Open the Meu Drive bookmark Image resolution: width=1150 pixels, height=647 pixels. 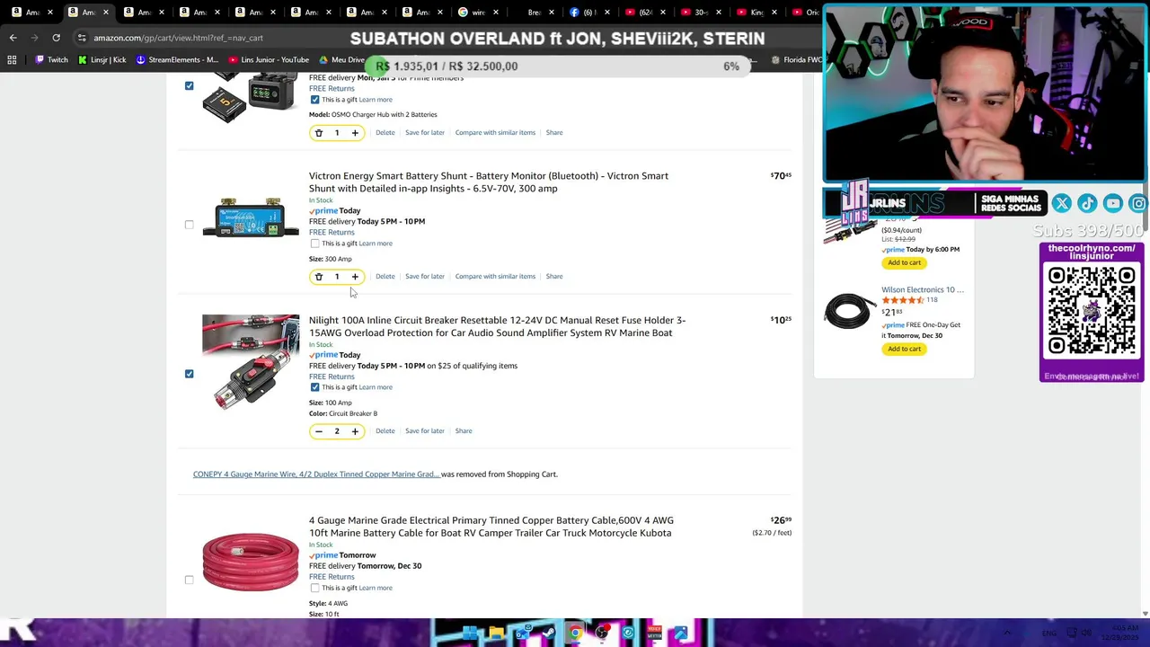342,60
